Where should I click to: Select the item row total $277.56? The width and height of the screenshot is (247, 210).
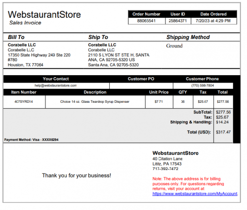pyautogui.click(x=223, y=102)
